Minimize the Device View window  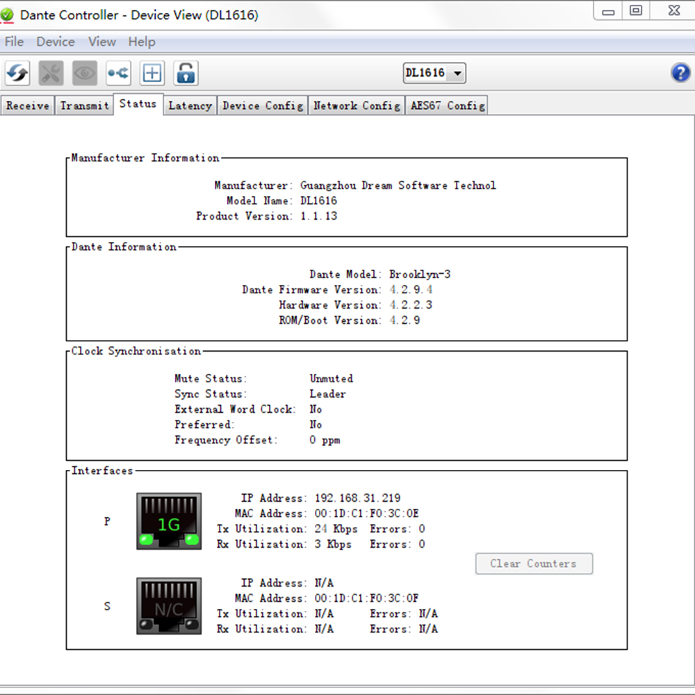(x=608, y=11)
